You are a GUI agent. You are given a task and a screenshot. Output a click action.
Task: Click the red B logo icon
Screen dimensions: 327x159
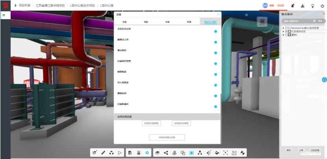[x=6, y=6]
